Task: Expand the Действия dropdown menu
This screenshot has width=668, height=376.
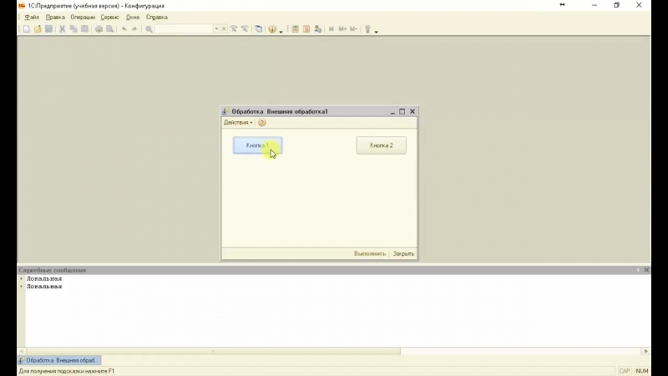Action: [238, 123]
